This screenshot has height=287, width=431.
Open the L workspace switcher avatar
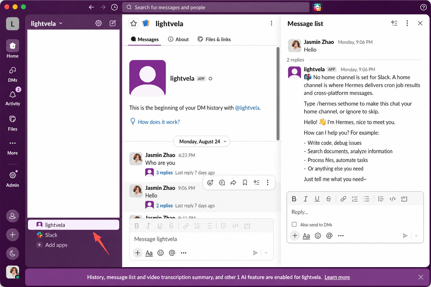(13, 24)
